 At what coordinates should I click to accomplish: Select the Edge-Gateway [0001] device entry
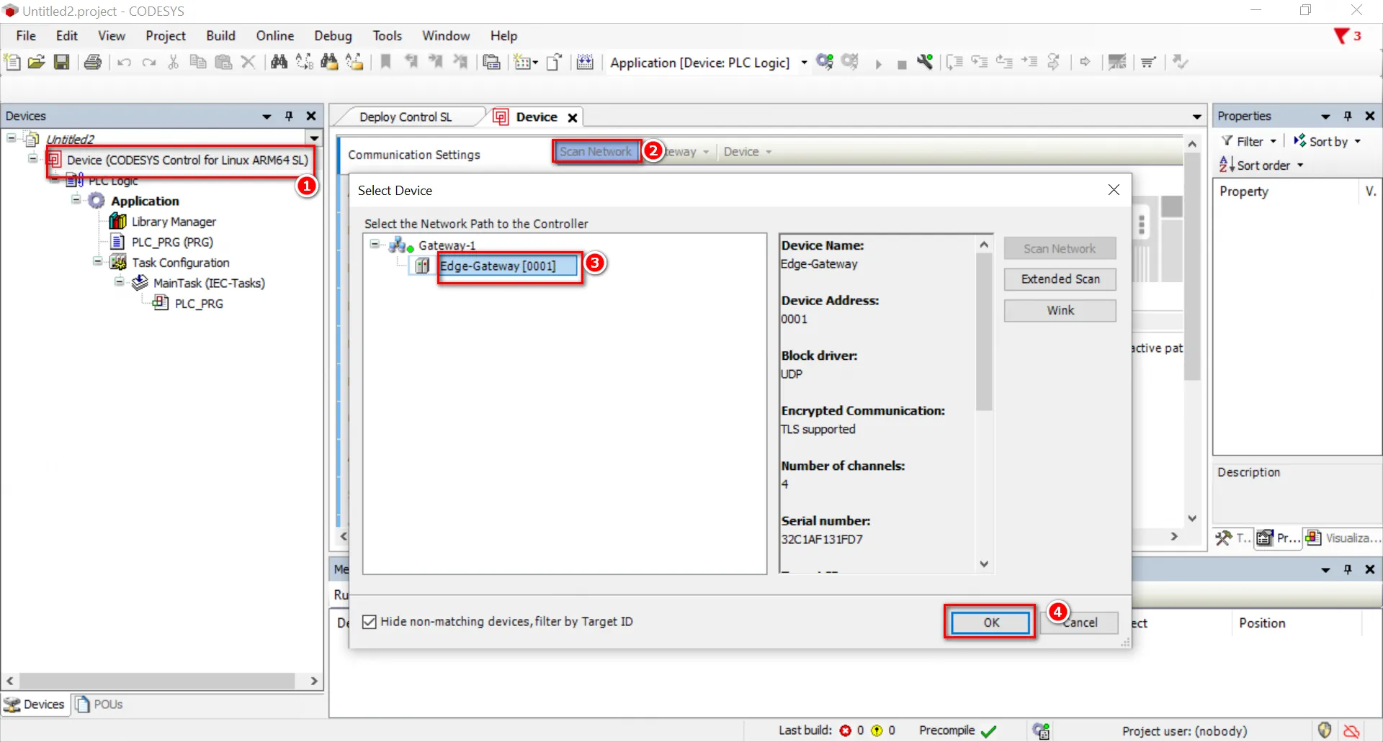click(498, 266)
